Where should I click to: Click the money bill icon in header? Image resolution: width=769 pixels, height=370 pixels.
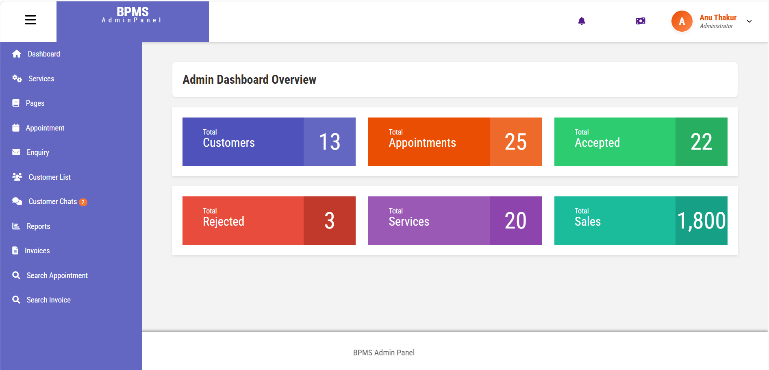641,21
